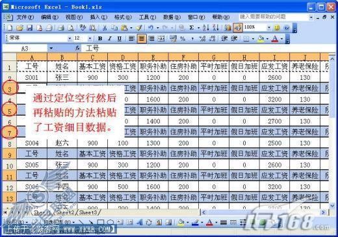Open the Fill Color dropdown arrow
The height and width of the screenshot is (237, 338).
tap(267, 39)
